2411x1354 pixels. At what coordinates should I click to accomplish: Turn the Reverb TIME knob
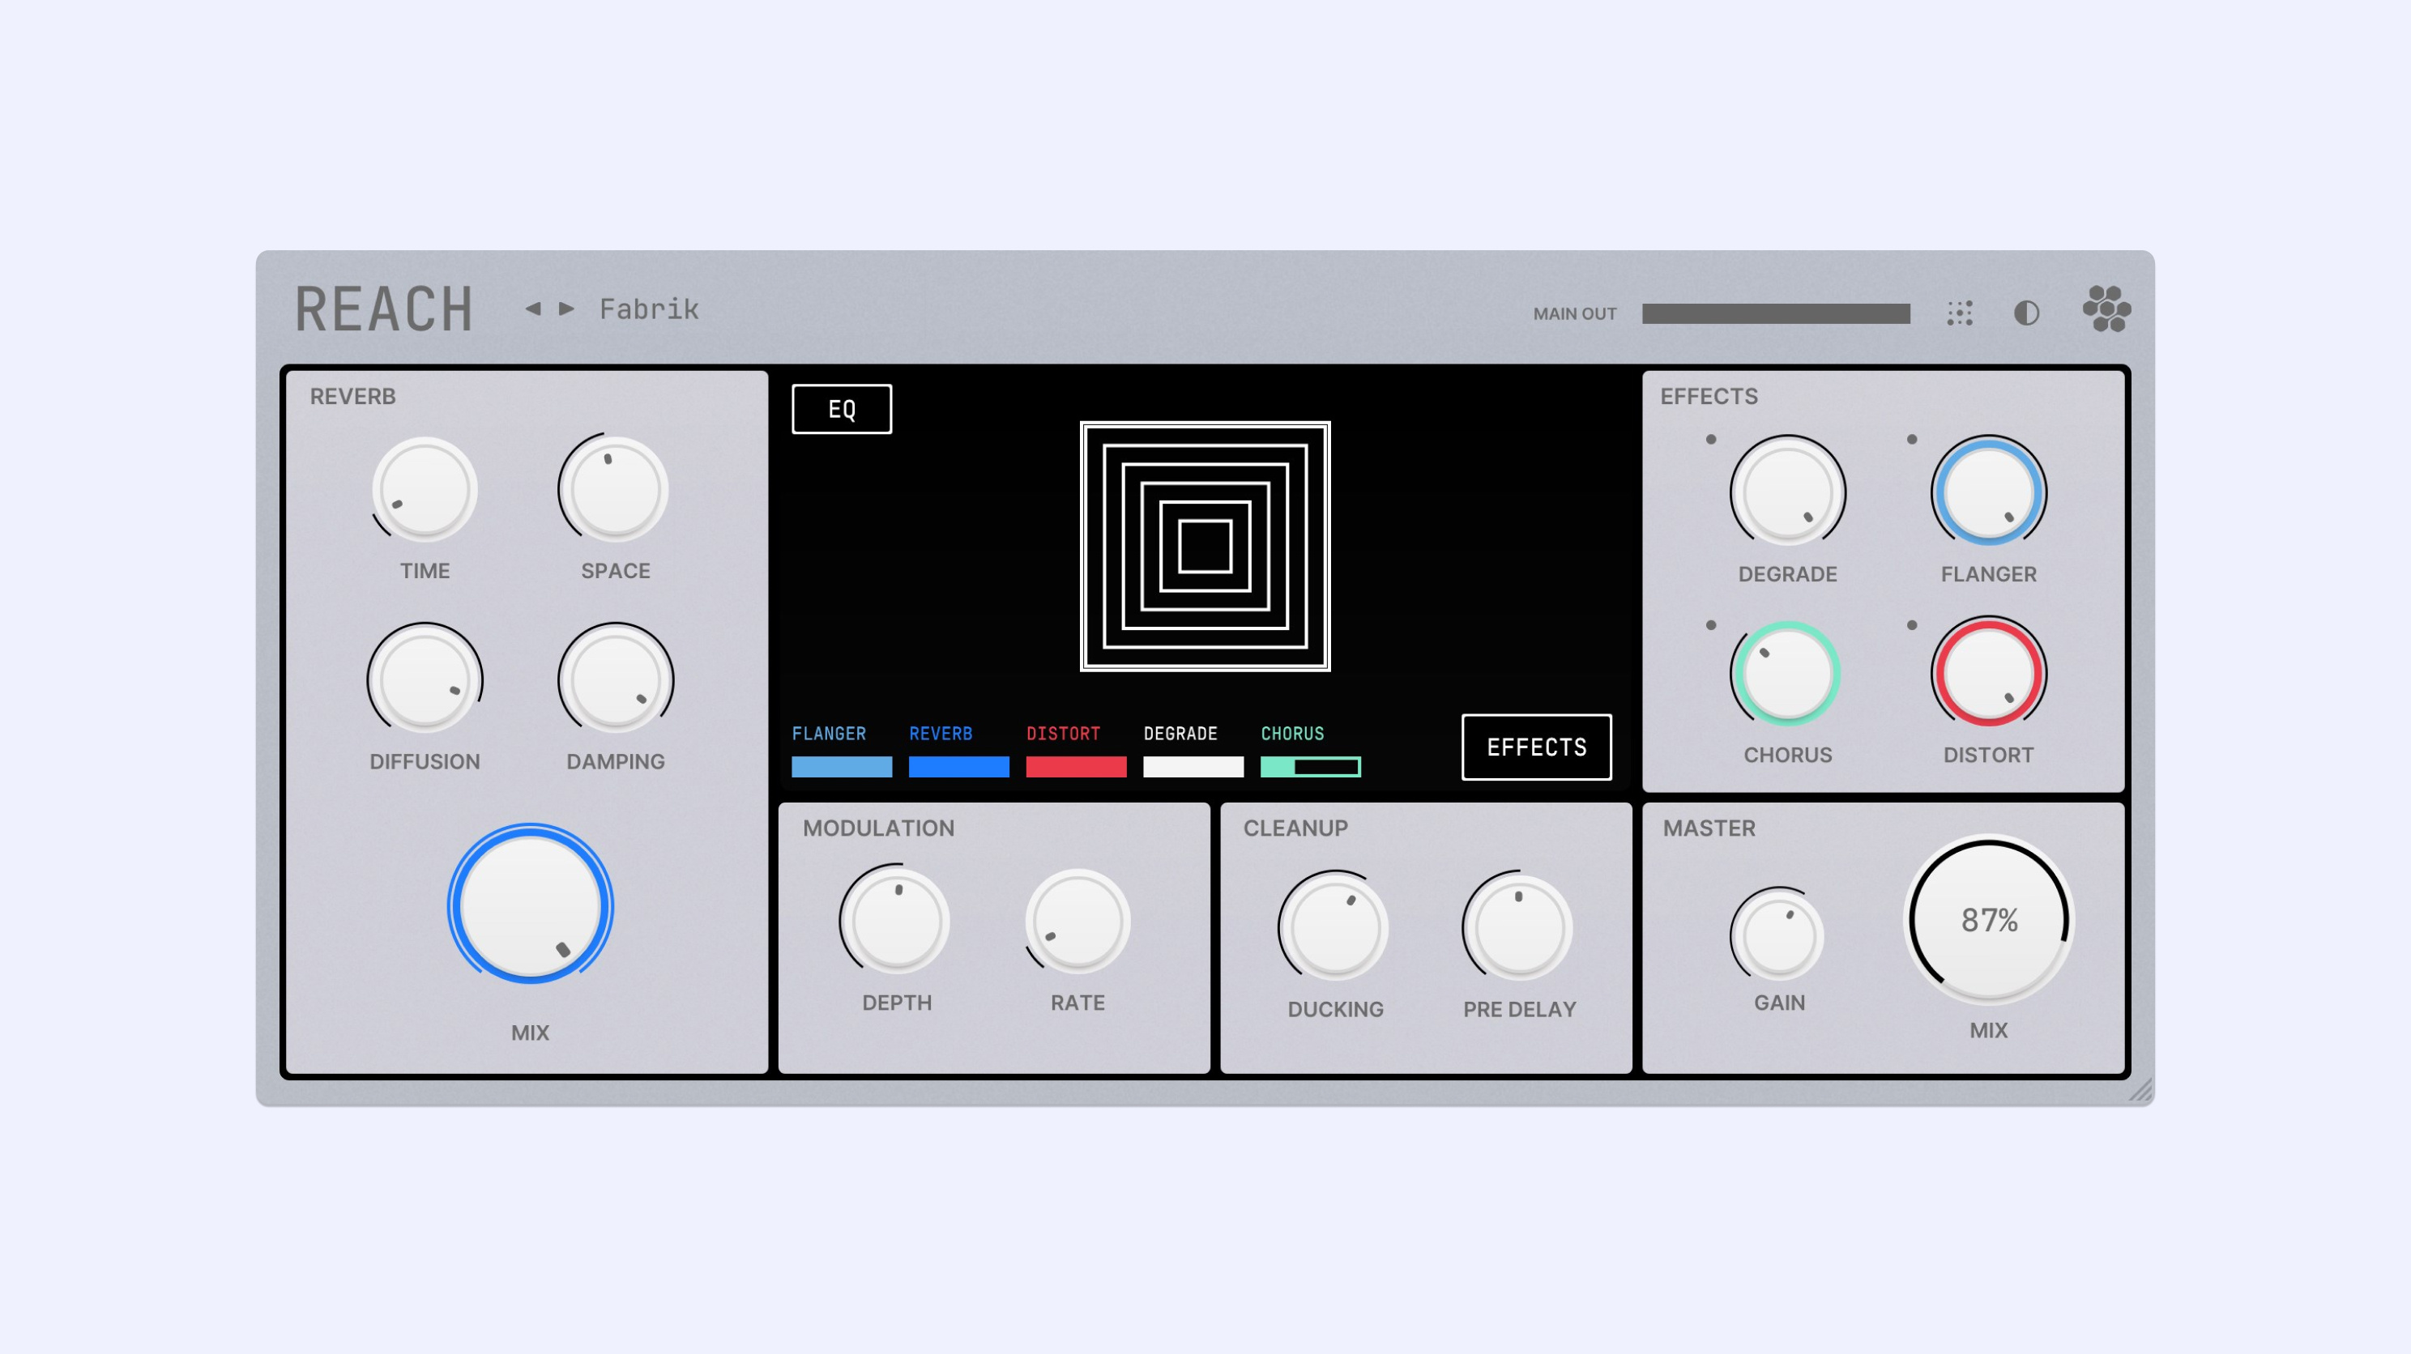tap(424, 489)
